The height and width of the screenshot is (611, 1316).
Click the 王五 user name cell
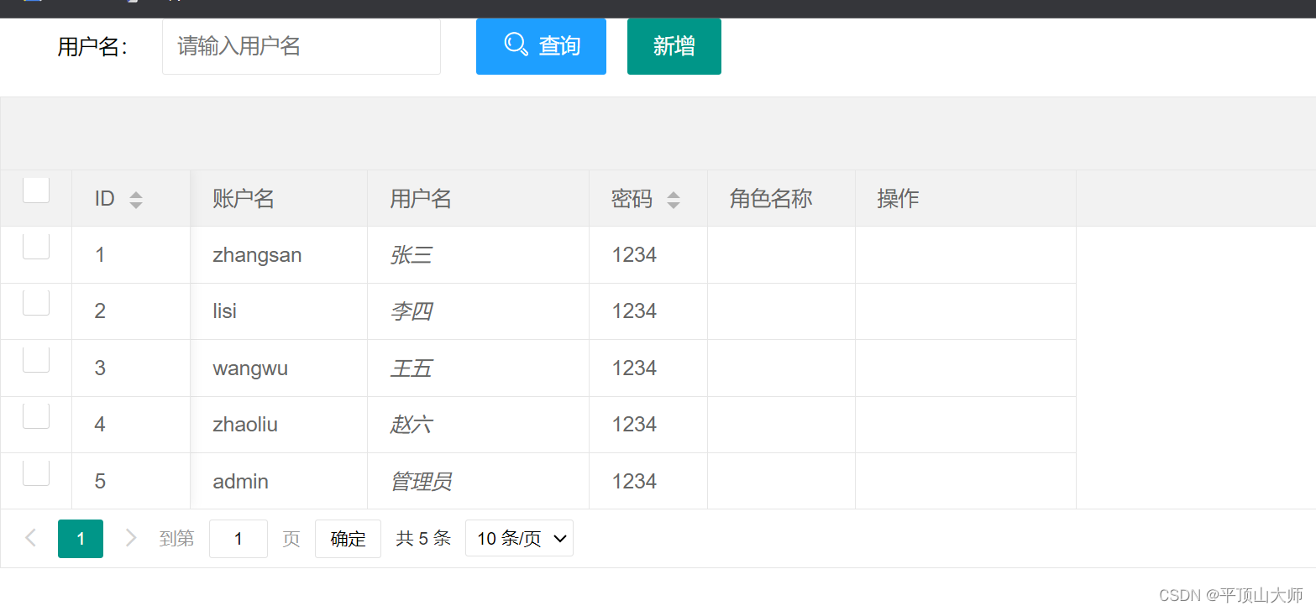tap(478, 368)
